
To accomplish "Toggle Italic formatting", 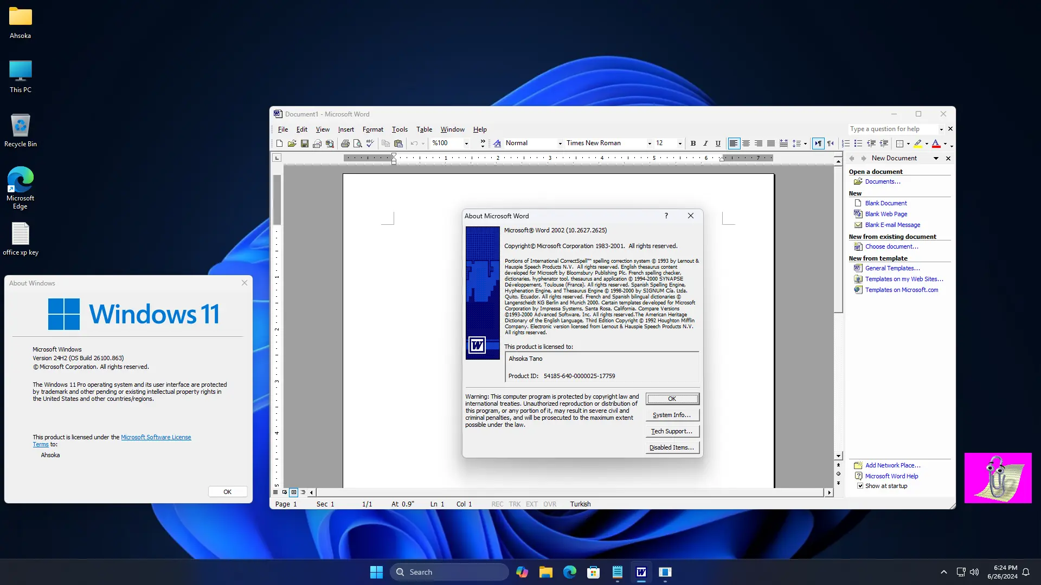I will click(x=705, y=144).
